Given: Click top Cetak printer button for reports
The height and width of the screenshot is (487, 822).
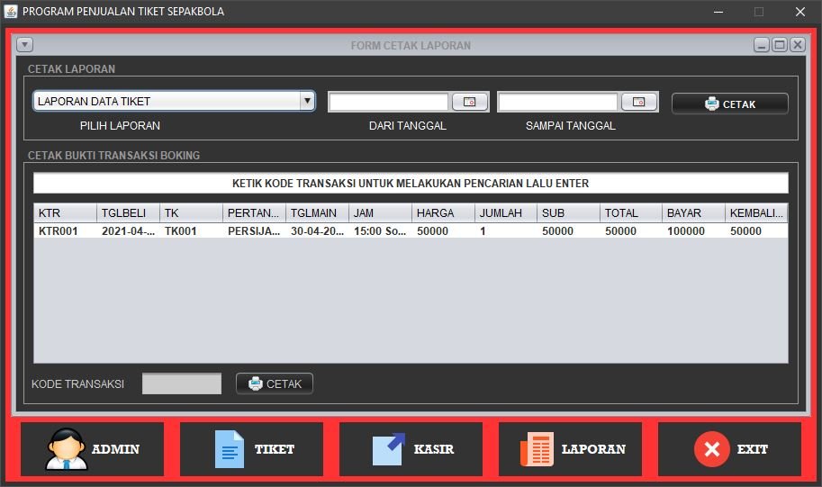Looking at the screenshot, I should [729, 104].
